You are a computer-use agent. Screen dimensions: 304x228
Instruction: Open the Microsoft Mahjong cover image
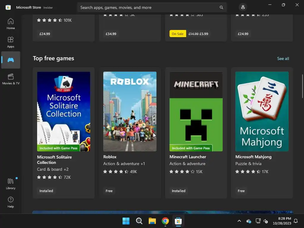(x=262, y=112)
